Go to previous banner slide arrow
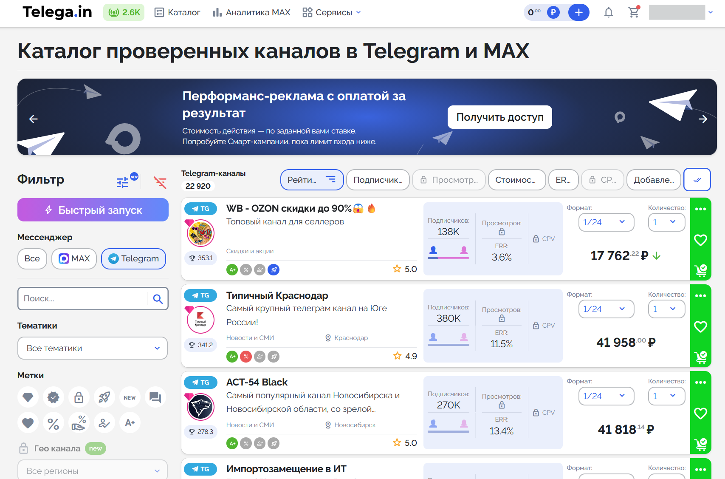The height and width of the screenshot is (479, 725). [x=34, y=119]
